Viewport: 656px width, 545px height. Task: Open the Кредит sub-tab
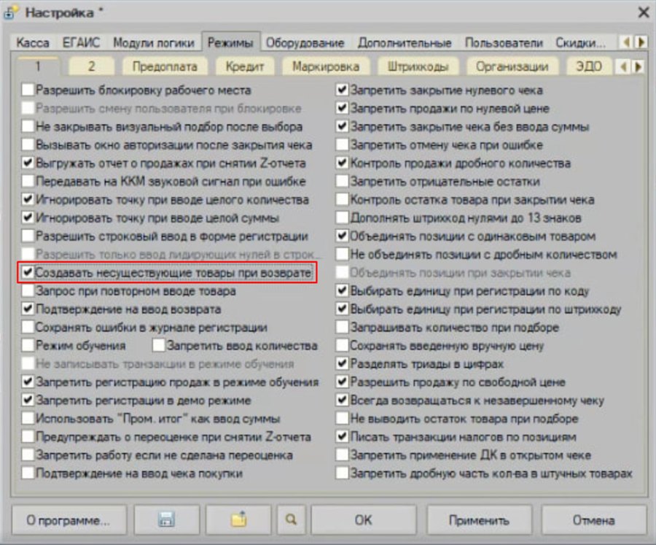245,66
